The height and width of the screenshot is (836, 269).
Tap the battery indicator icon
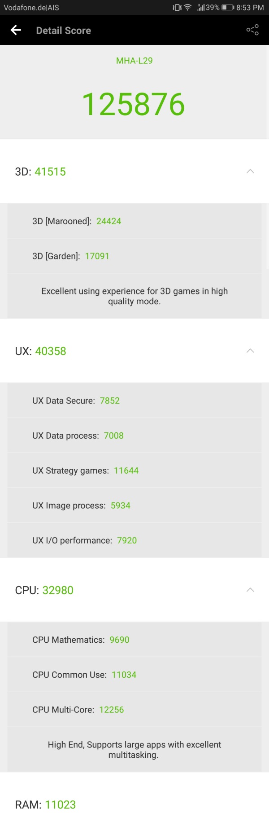pyautogui.click(x=228, y=7)
